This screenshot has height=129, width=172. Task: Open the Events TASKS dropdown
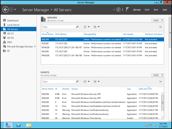(158, 75)
